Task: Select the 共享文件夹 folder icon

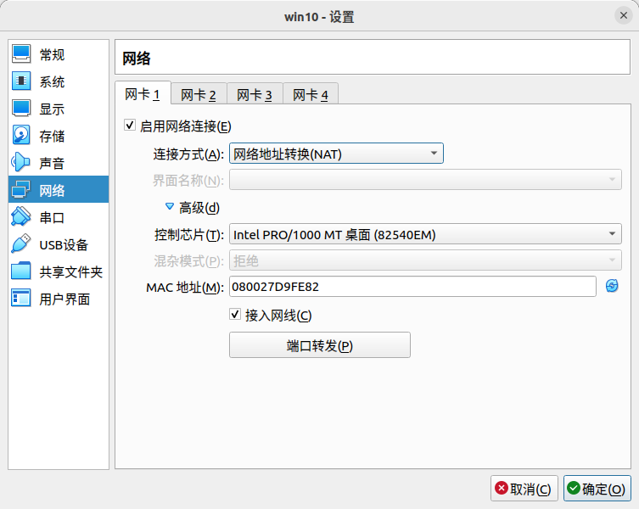Action: [21, 271]
